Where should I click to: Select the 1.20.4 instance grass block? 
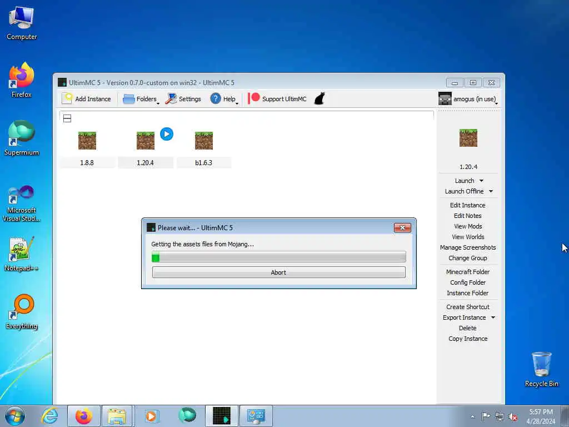coord(146,141)
